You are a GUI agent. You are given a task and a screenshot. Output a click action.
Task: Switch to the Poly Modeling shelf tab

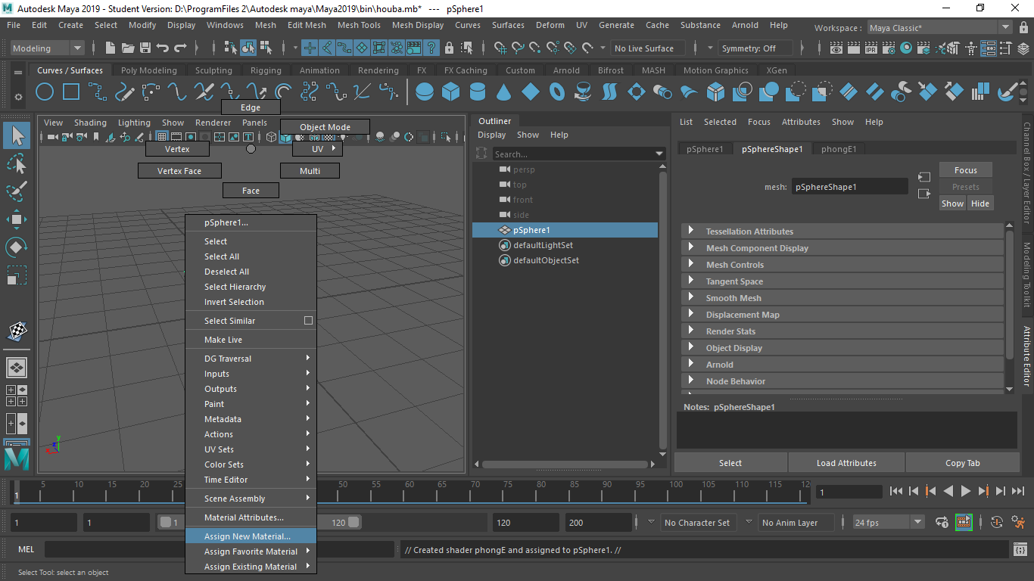point(148,70)
